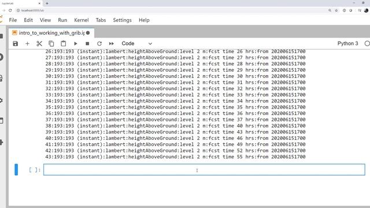370x208 pixels.
Task: Close the notebook tab using its unsaved dot
Action: tap(88, 33)
